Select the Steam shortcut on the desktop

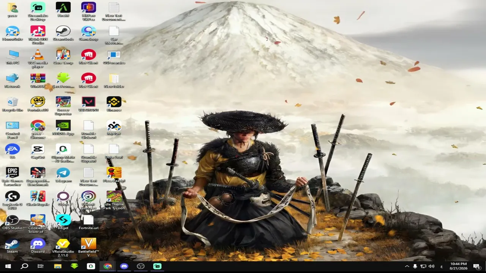(x=12, y=245)
